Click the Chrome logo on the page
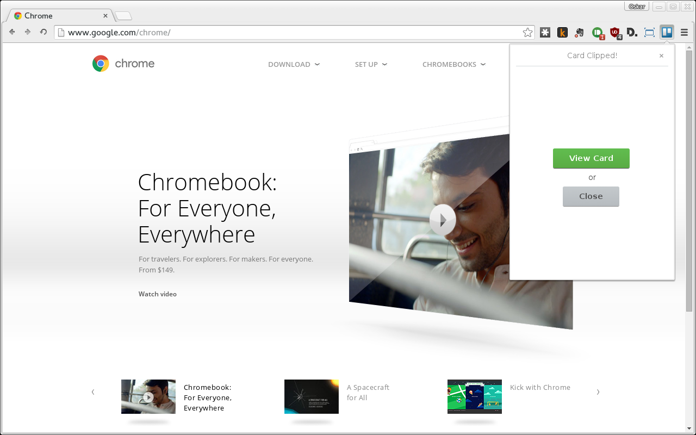Image resolution: width=696 pixels, height=435 pixels. tap(123, 64)
